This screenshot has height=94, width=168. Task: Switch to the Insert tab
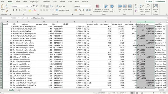click(18, 2)
